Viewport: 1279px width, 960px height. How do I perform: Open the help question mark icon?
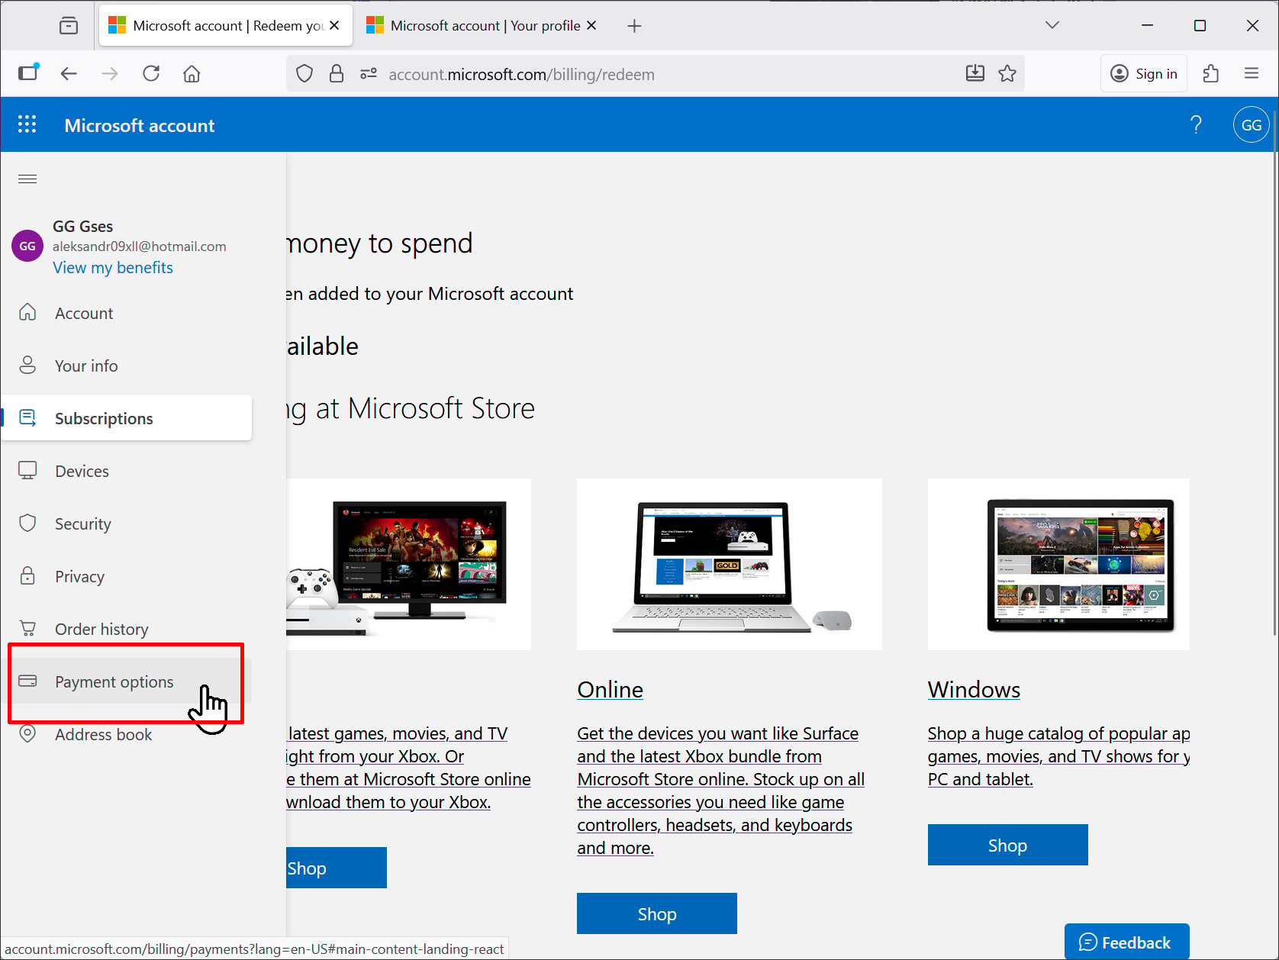[1196, 124]
